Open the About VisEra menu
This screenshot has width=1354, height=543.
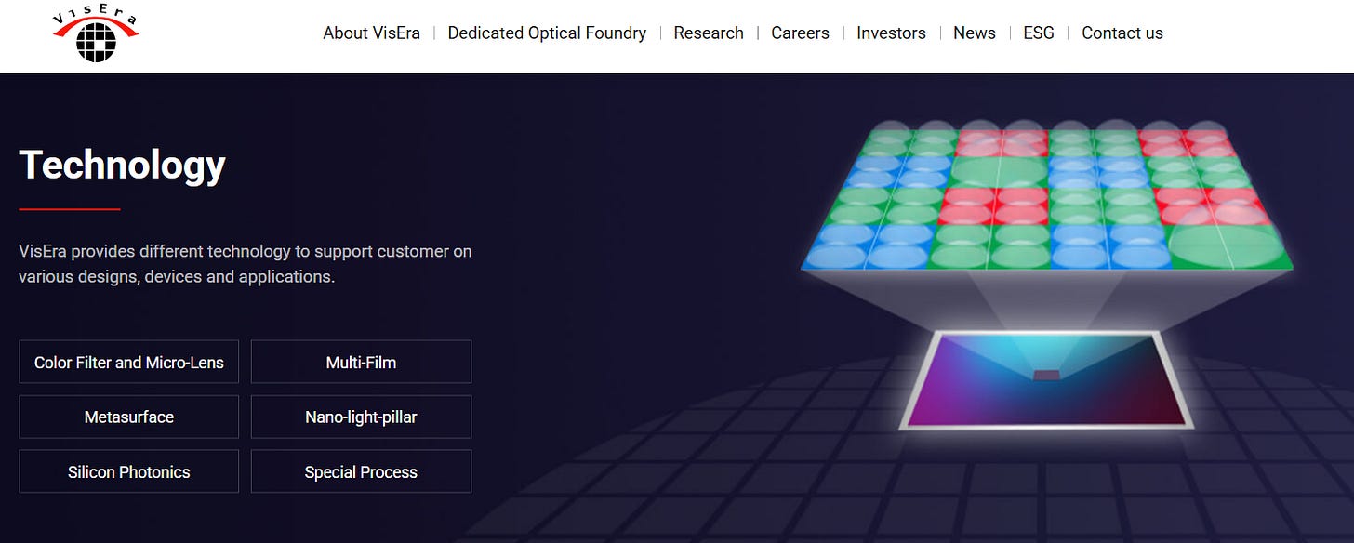point(371,33)
